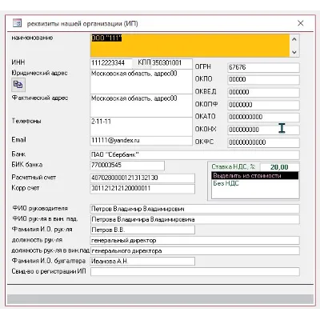
Task: Click the ИНН input field
Action: click(x=111, y=63)
